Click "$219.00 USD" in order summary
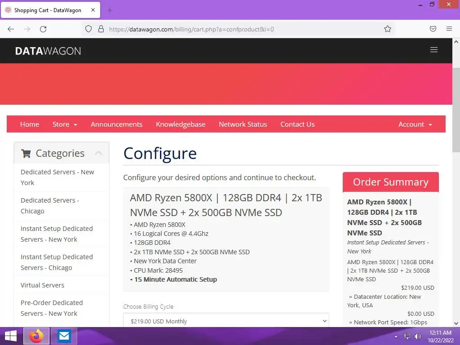The image size is (460, 345). coord(417,287)
